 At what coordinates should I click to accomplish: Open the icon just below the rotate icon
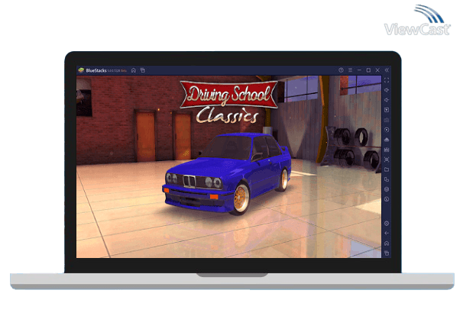[387, 189]
